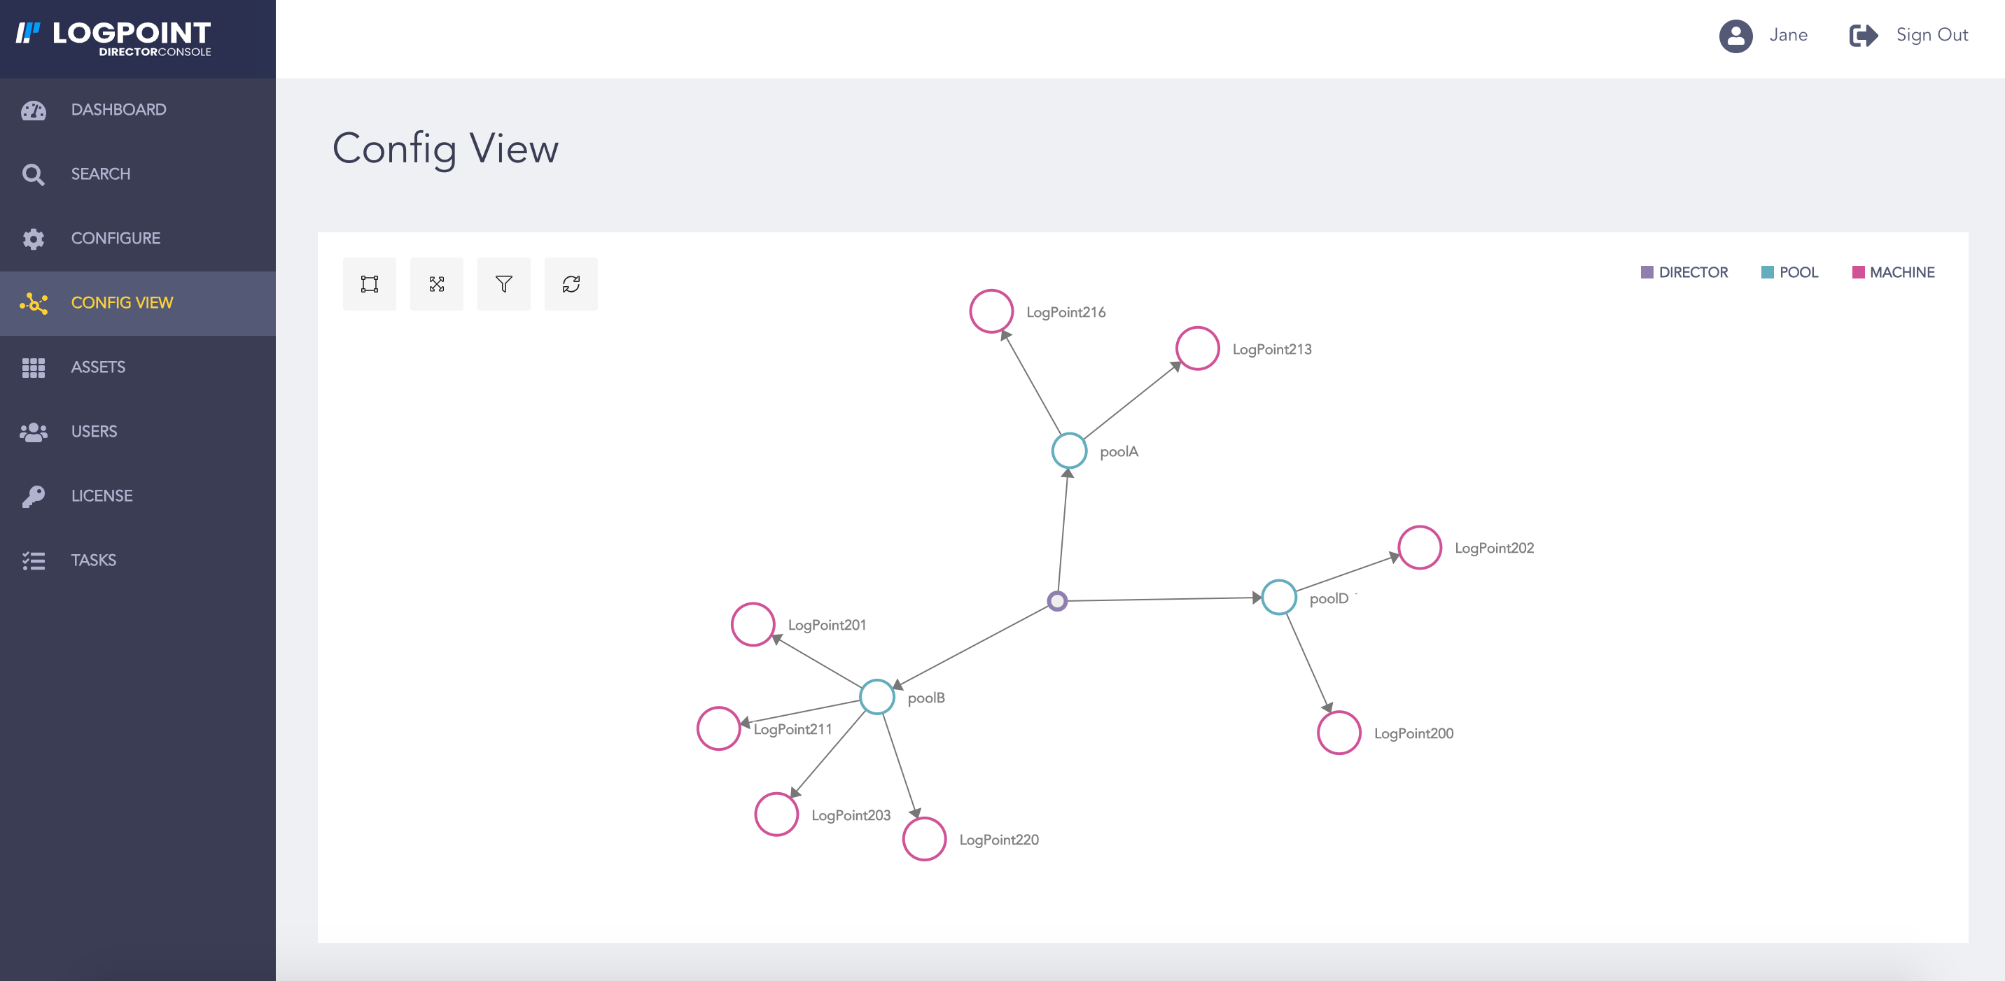2005x981 pixels.
Task: Navigate to Users
Action: [95, 432]
